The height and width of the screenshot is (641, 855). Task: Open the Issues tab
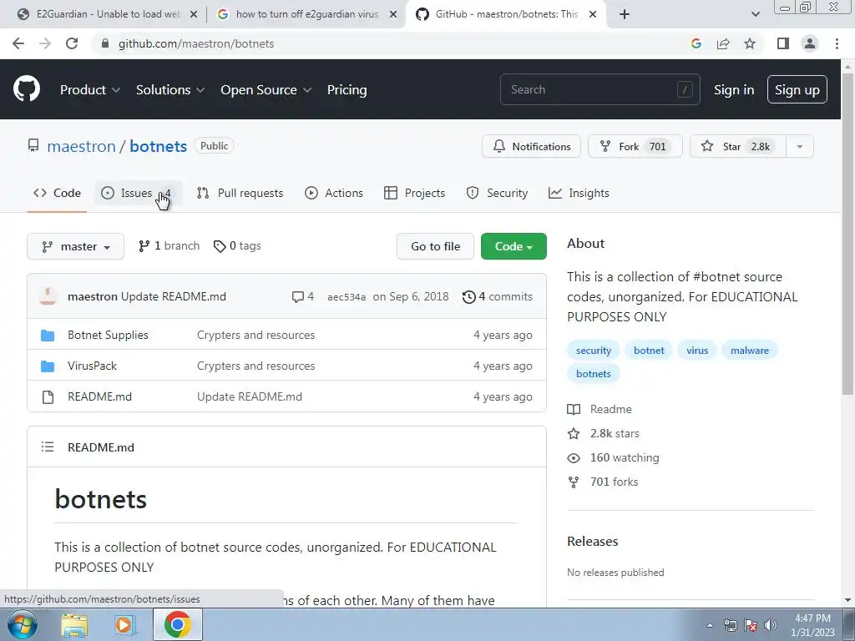[x=139, y=193]
